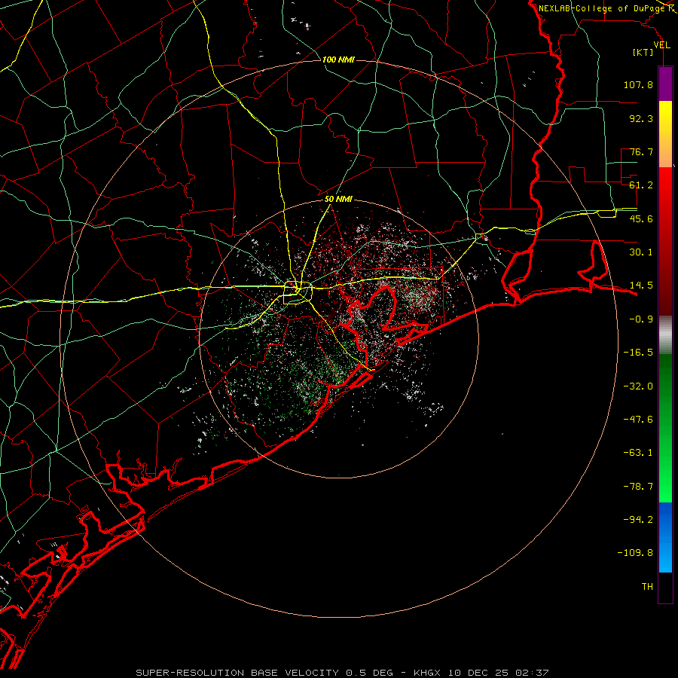The height and width of the screenshot is (678, 678).
Task: Click the 100 NMI range ring label
Action: click(x=338, y=60)
